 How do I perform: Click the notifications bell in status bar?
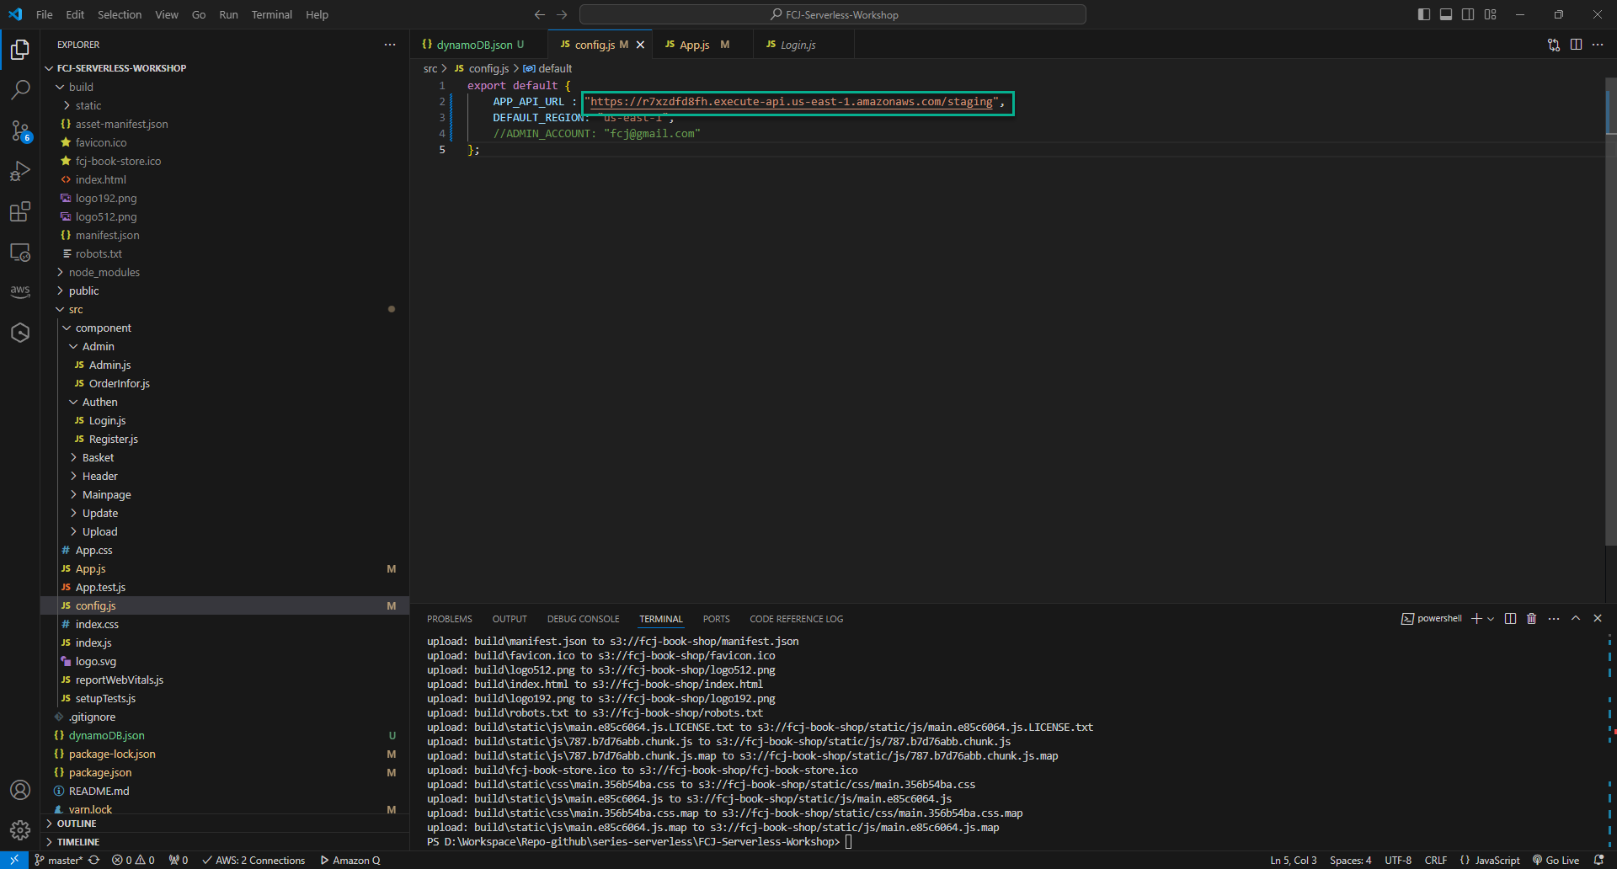click(1598, 861)
